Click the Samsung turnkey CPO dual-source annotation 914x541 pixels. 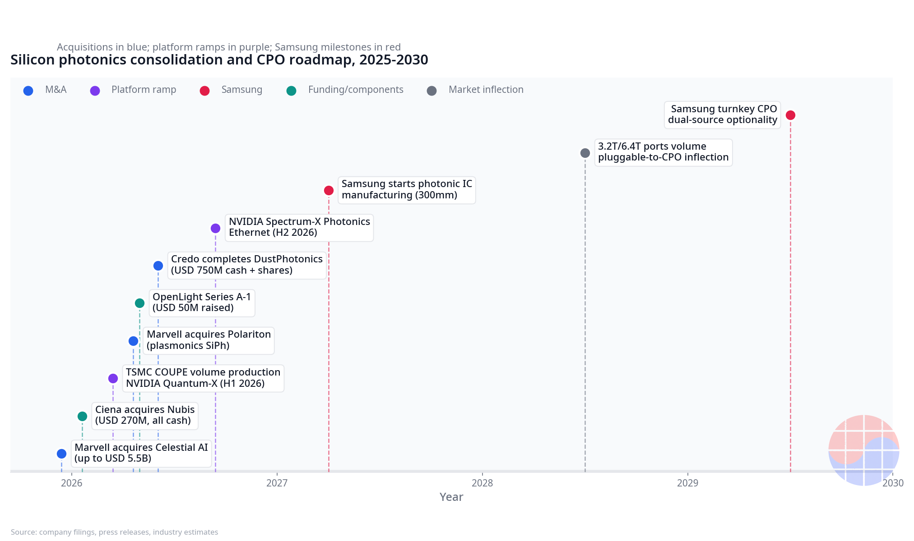click(x=722, y=115)
